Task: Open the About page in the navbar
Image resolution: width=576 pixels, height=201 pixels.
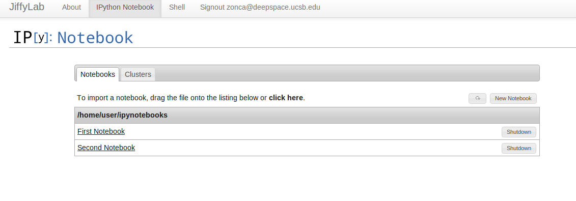Action: (71, 7)
